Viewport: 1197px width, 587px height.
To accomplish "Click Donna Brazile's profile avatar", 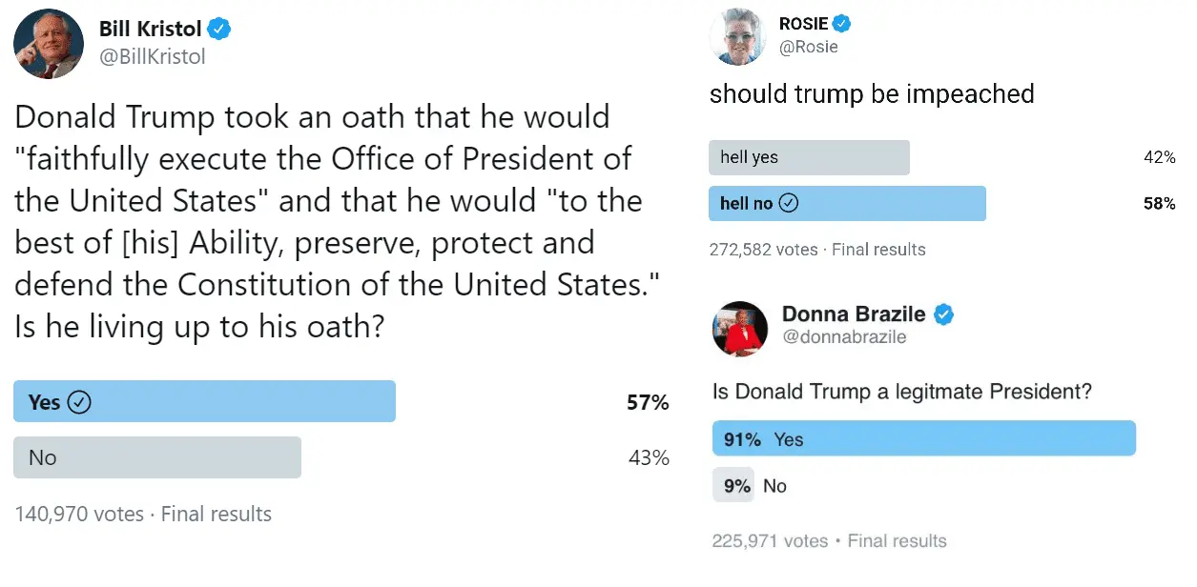I will [740, 329].
